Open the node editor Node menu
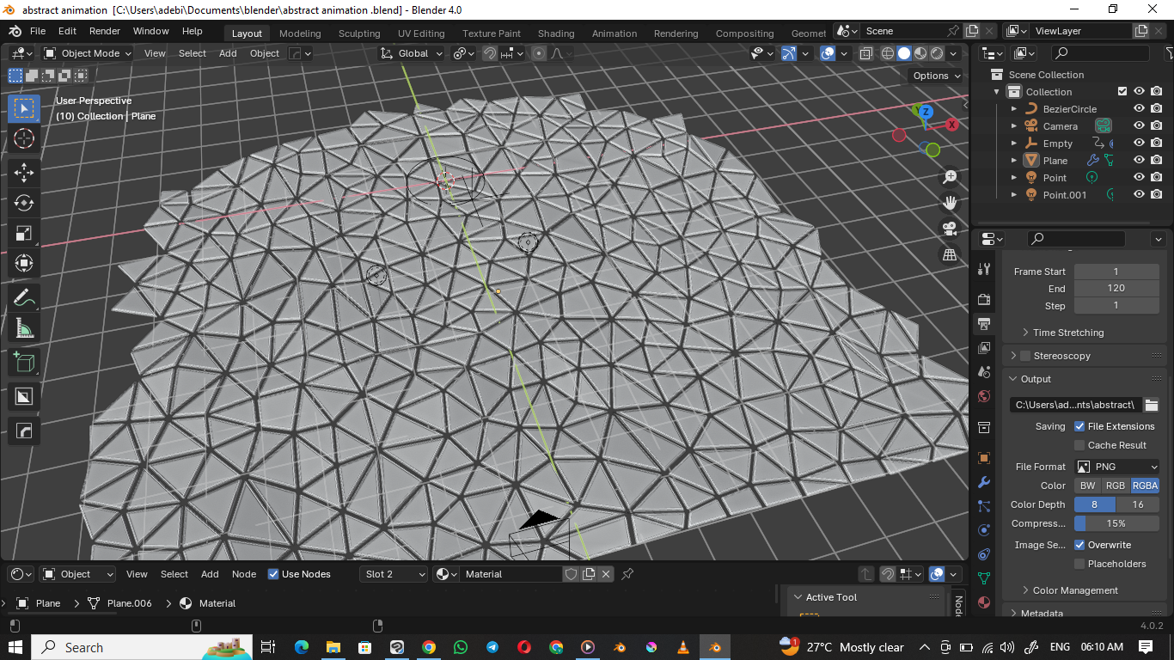The width and height of the screenshot is (1174, 660). pos(244,574)
